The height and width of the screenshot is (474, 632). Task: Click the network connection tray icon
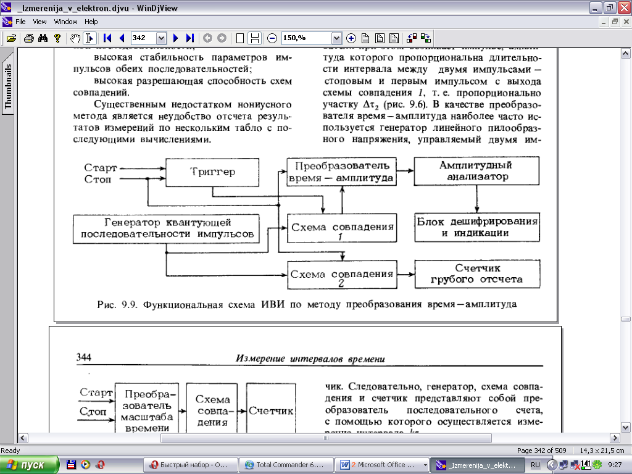tap(563, 465)
